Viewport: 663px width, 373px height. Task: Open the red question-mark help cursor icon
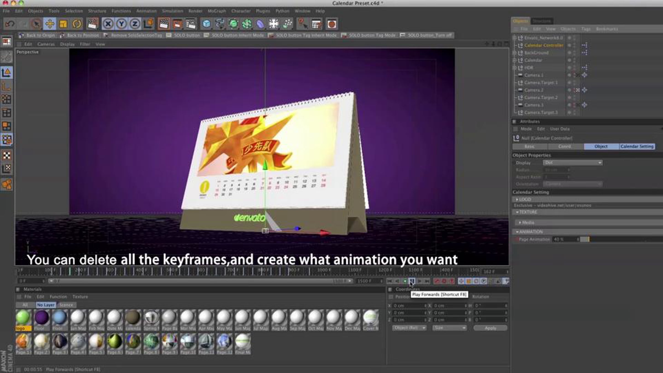[x=302, y=24]
